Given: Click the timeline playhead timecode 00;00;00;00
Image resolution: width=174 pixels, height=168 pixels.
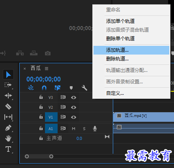Looking at the screenshot, I should coord(43,79).
